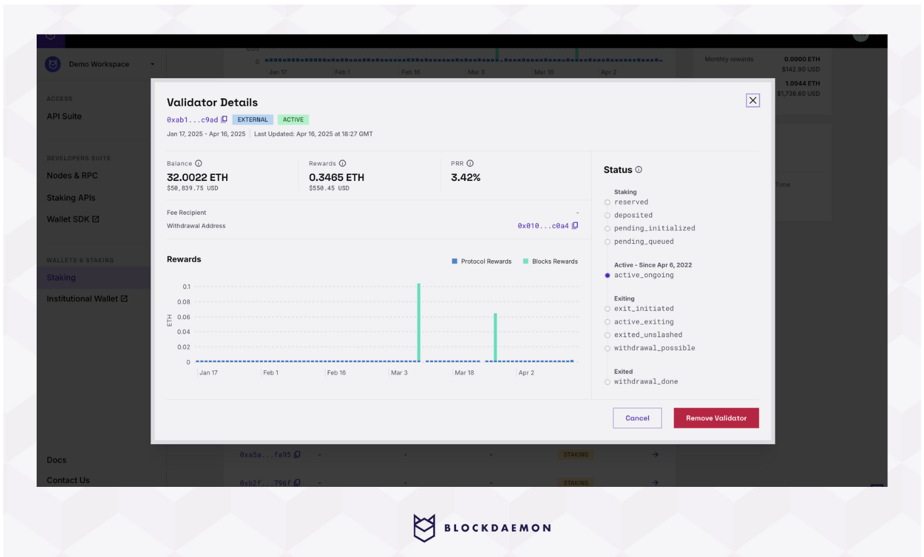Select the active_exiting status radio

(607, 322)
